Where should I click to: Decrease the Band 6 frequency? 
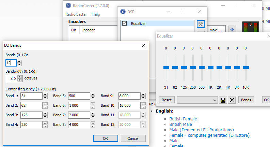click(93, 107)
